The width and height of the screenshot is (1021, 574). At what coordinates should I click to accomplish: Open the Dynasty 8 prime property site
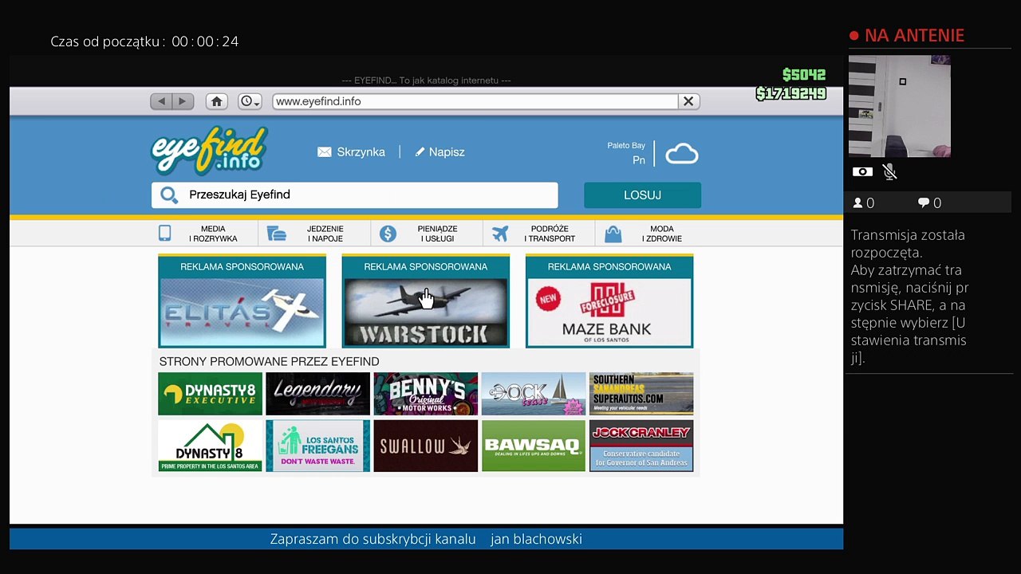pos(210,446)
